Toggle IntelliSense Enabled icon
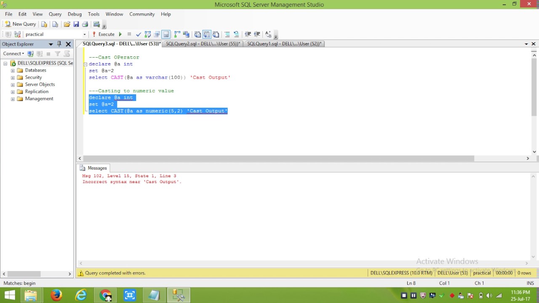 [166, 35]
